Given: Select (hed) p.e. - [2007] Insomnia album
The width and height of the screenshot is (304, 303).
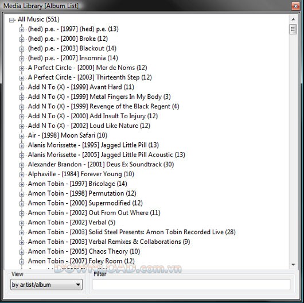Looking at the screenshot, I should (73, 58).
